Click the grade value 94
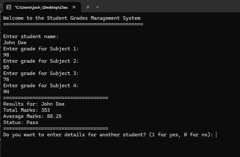240x157 pixels. click(x=6, y=92)
